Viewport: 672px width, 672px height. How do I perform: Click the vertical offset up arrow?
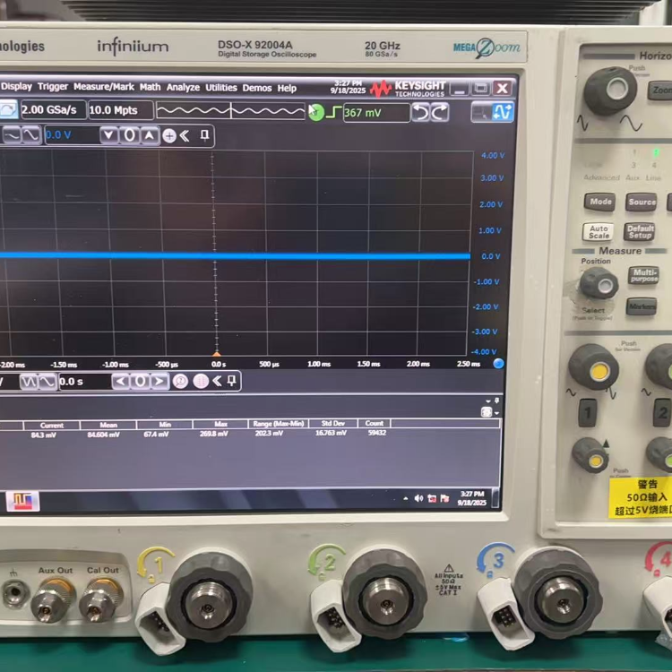click(149, 135)
